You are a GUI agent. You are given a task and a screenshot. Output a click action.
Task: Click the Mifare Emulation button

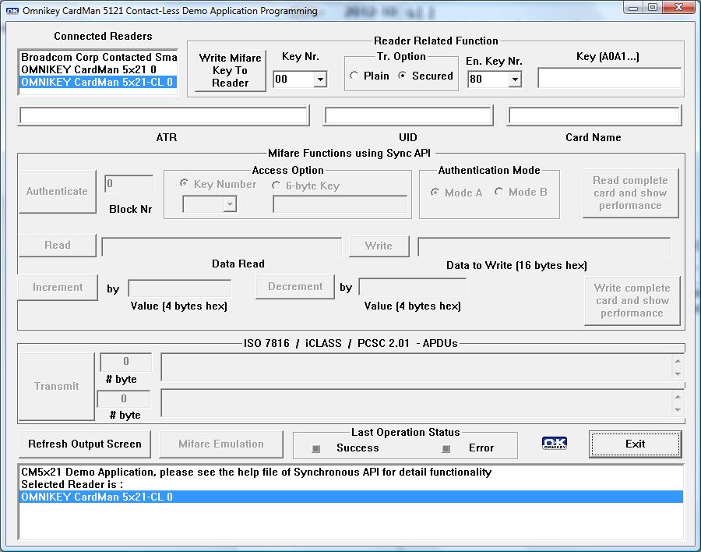[221, 444]
